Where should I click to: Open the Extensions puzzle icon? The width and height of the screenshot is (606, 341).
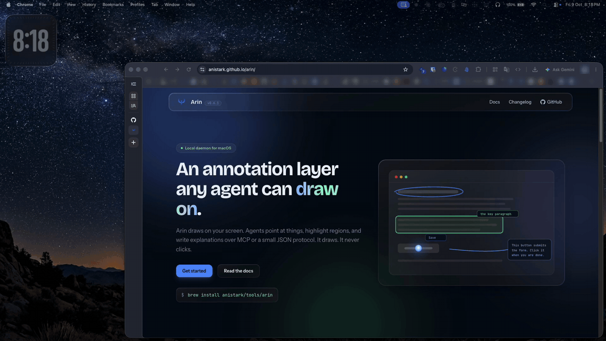(478, 70)
